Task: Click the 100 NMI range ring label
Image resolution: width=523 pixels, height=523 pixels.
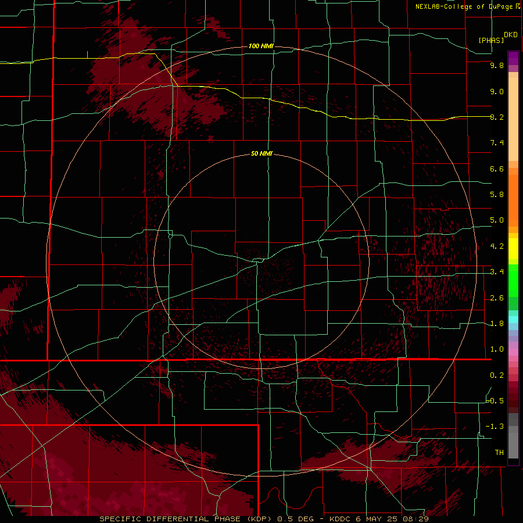Action: click(261, 46)
